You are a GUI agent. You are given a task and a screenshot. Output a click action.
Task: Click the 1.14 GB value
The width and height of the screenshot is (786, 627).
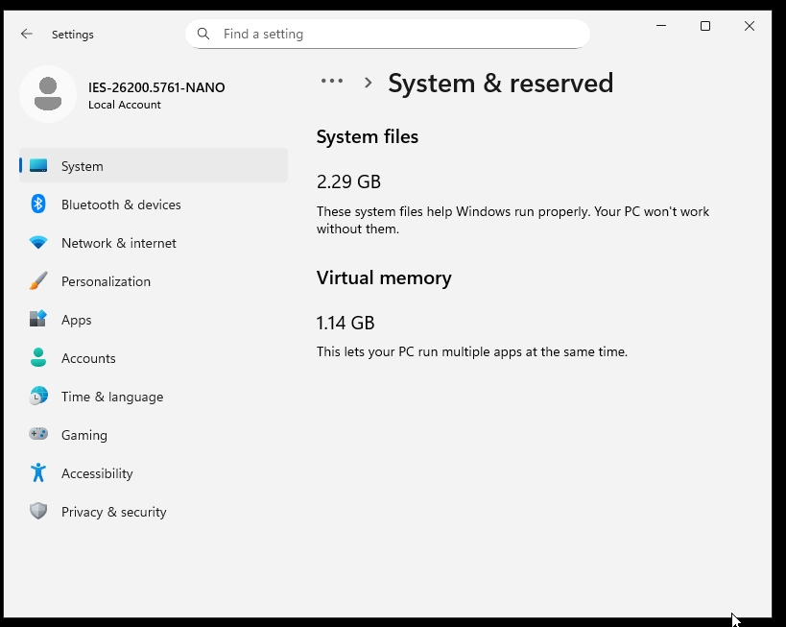345,323
